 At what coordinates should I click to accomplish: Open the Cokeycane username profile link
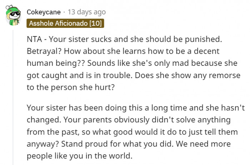[44, 12]
